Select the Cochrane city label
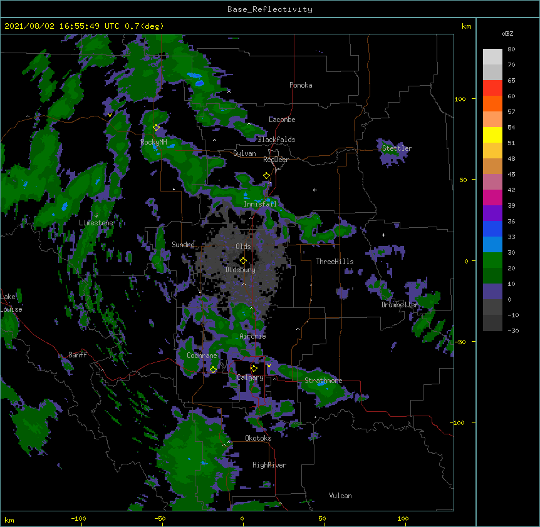 (x=202, y=356)
